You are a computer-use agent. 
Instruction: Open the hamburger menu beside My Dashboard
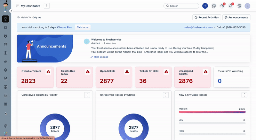pos(17,6)
